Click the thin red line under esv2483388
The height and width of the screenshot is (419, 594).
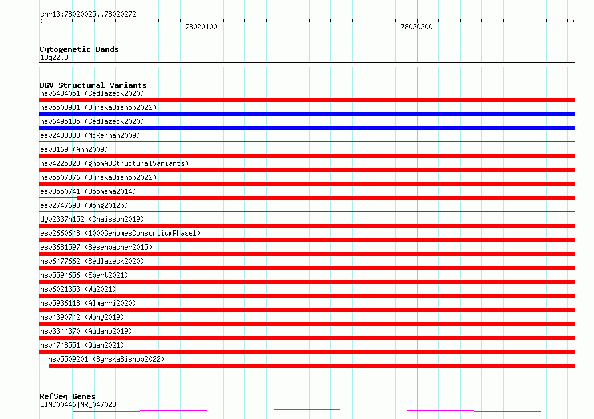tap(307, 142)
